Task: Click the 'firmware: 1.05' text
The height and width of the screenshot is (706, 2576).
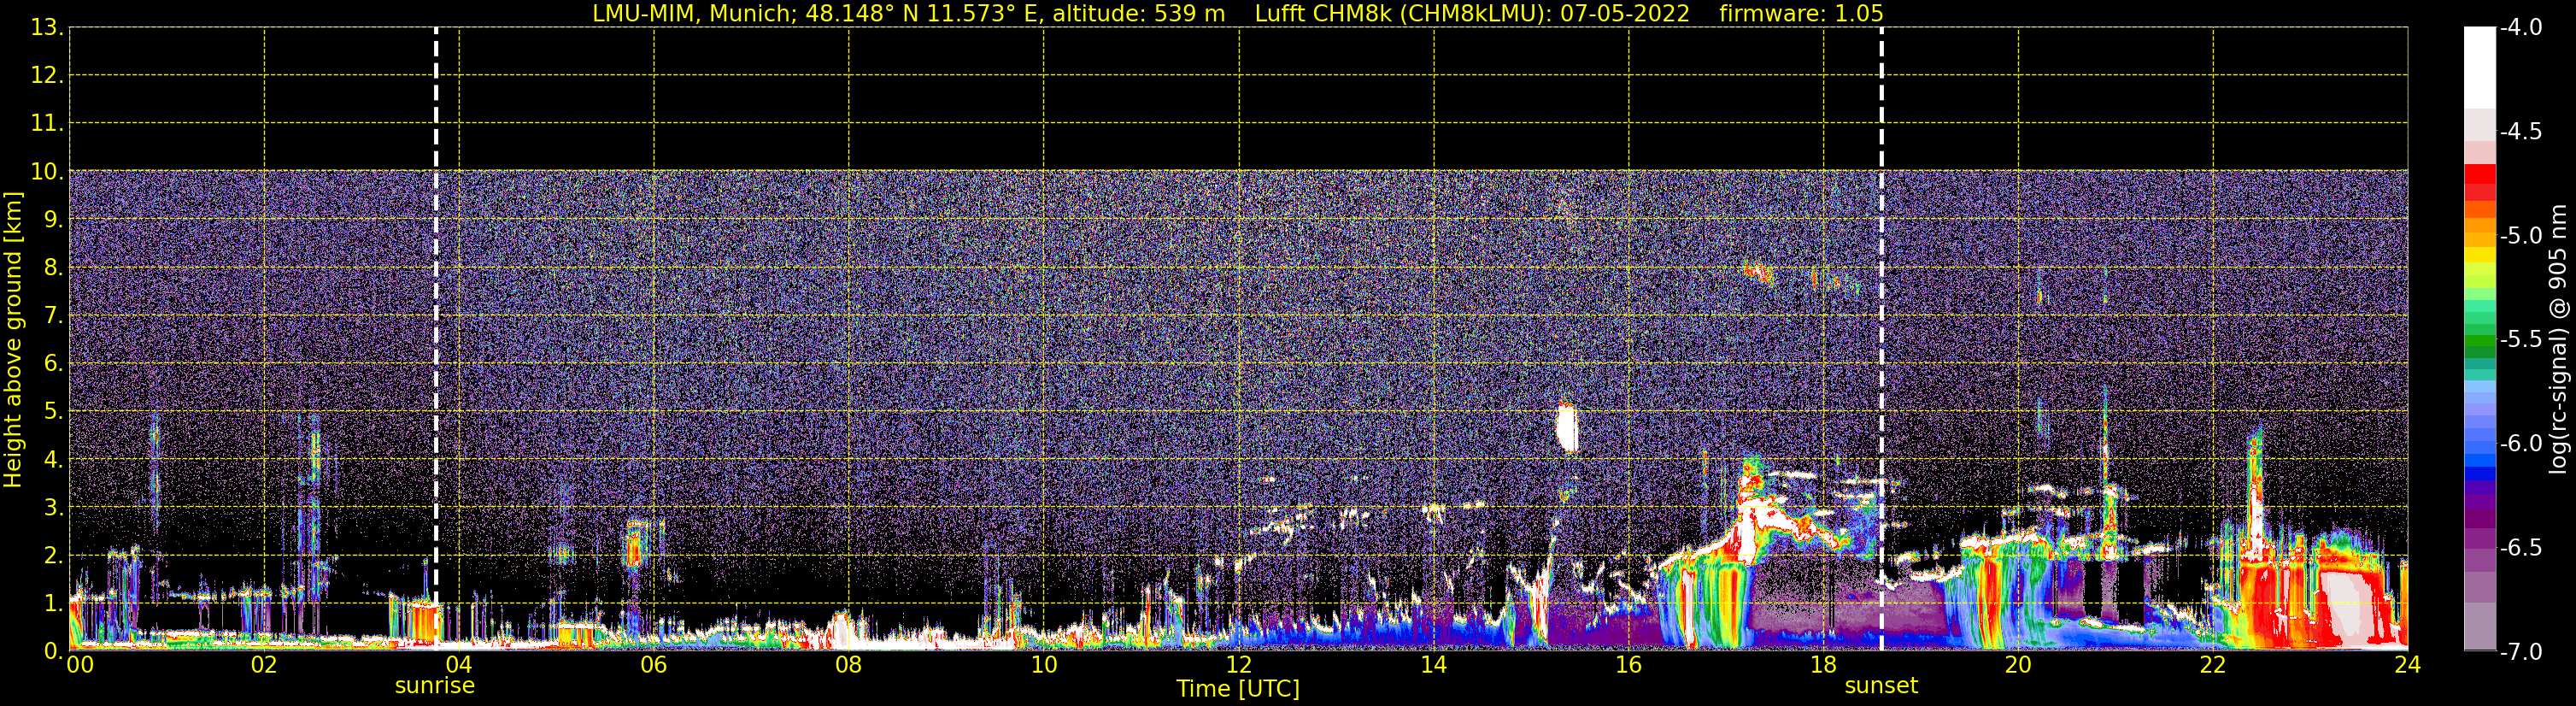Action: [x=1801, y=14]
